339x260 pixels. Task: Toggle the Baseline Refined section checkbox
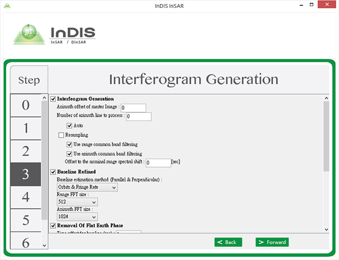[x=54, y=172]
